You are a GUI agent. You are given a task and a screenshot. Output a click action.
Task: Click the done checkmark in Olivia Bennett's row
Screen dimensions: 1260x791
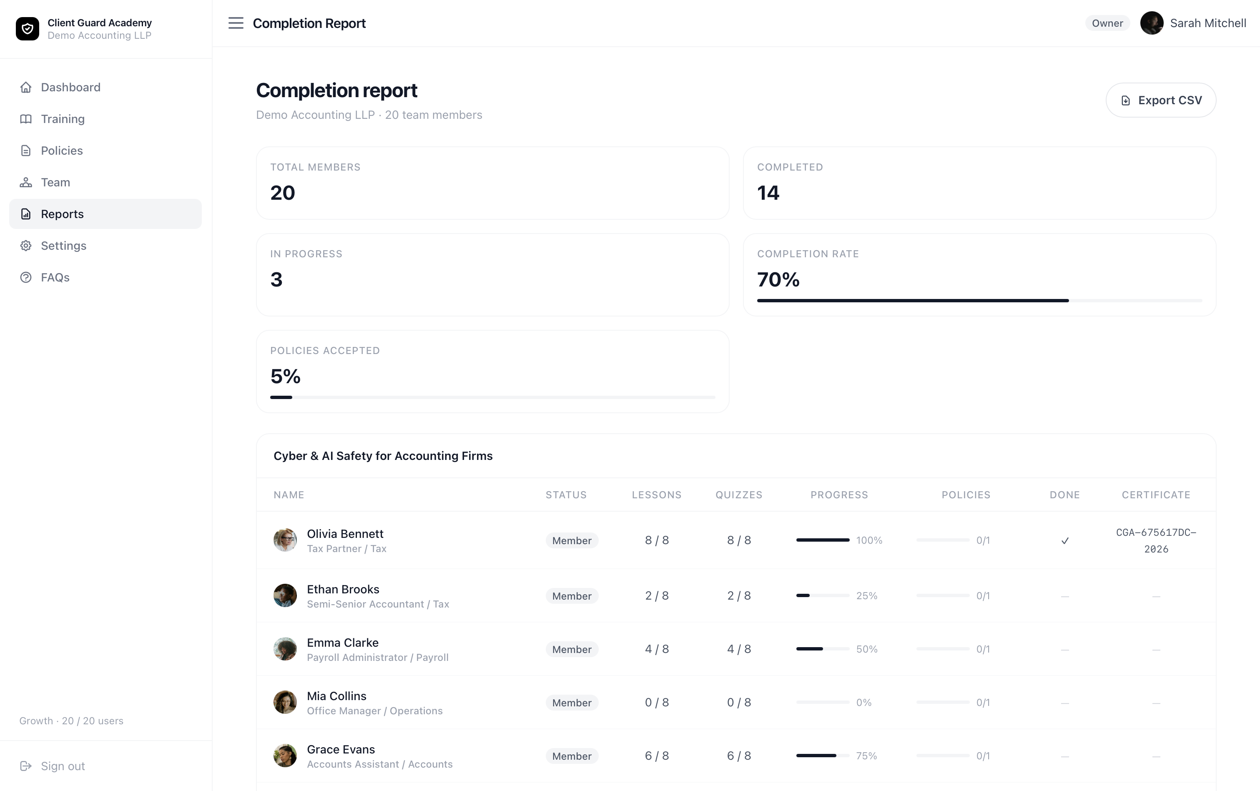1064,540
